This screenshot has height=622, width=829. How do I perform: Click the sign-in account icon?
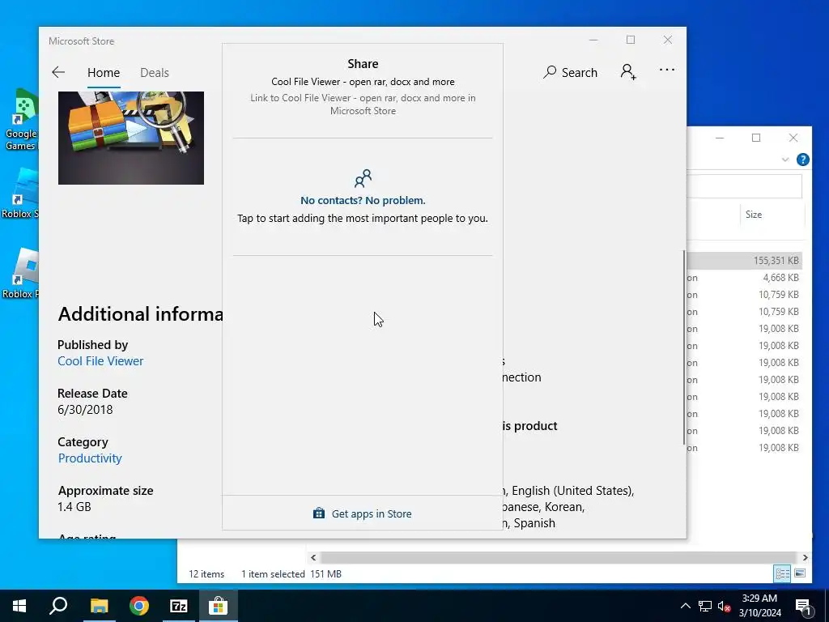(628, 71)
